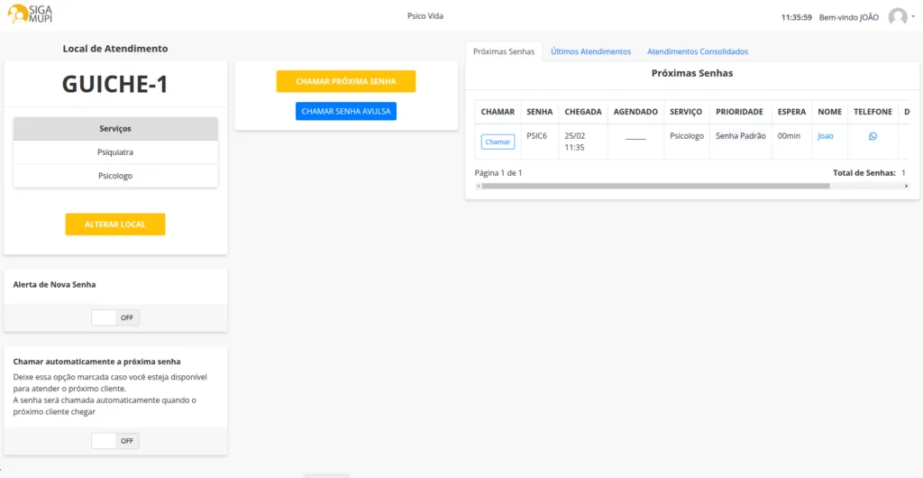Click the table's horizontal scrollbar track
This screenshot has height=478, width=923.
point(865,186)
